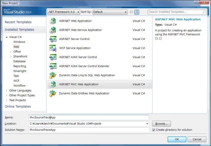
Task: Click the ASP.NET MVC Web Application icon
Action: (x=53, y=84)
